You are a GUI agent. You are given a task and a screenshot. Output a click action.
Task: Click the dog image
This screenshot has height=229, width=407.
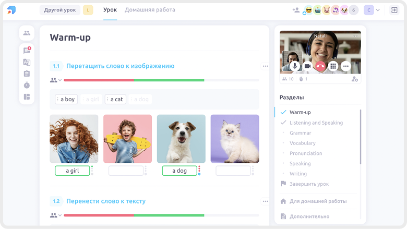(181, 139)
